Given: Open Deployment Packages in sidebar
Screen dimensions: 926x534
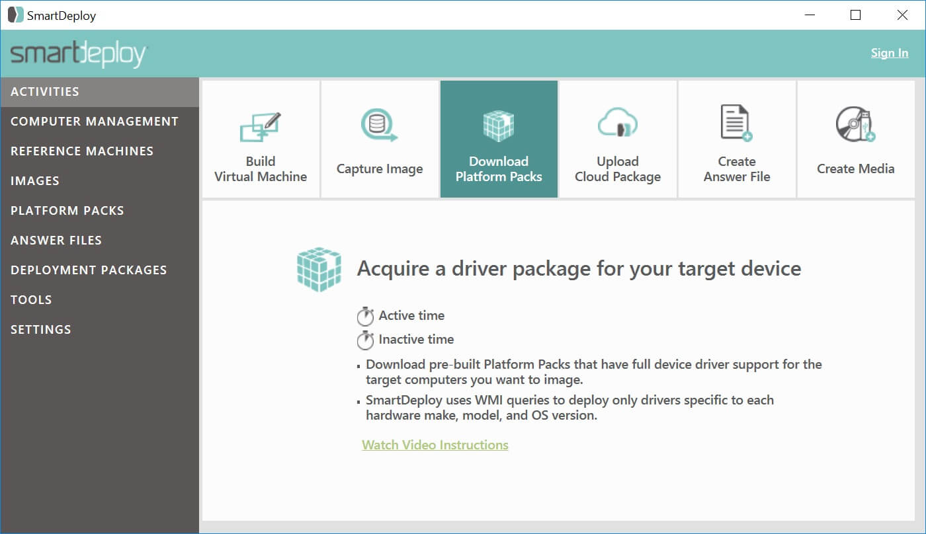Looking at the screenshot, I should (x=89, y=270).
